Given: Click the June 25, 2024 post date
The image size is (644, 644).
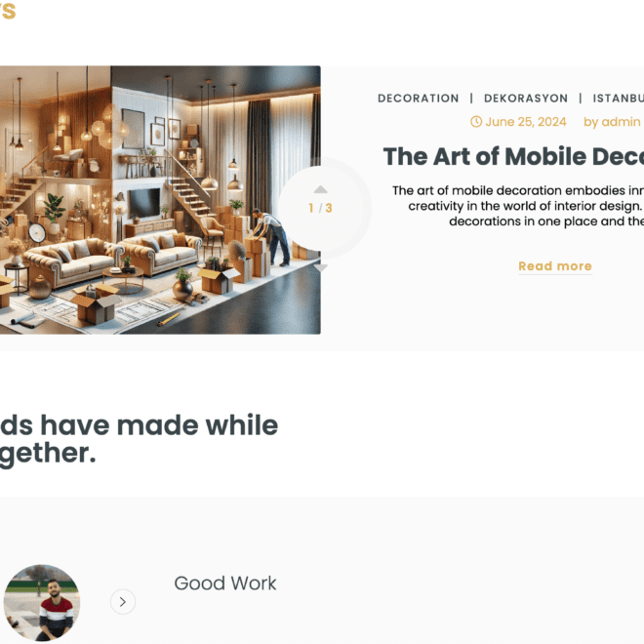Looking at the screenshot, I should [526, 122].
